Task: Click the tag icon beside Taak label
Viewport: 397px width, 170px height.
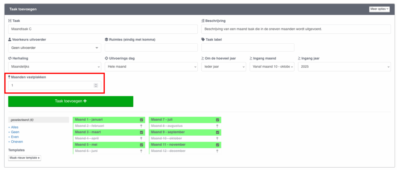Action: tap(203, 39)
